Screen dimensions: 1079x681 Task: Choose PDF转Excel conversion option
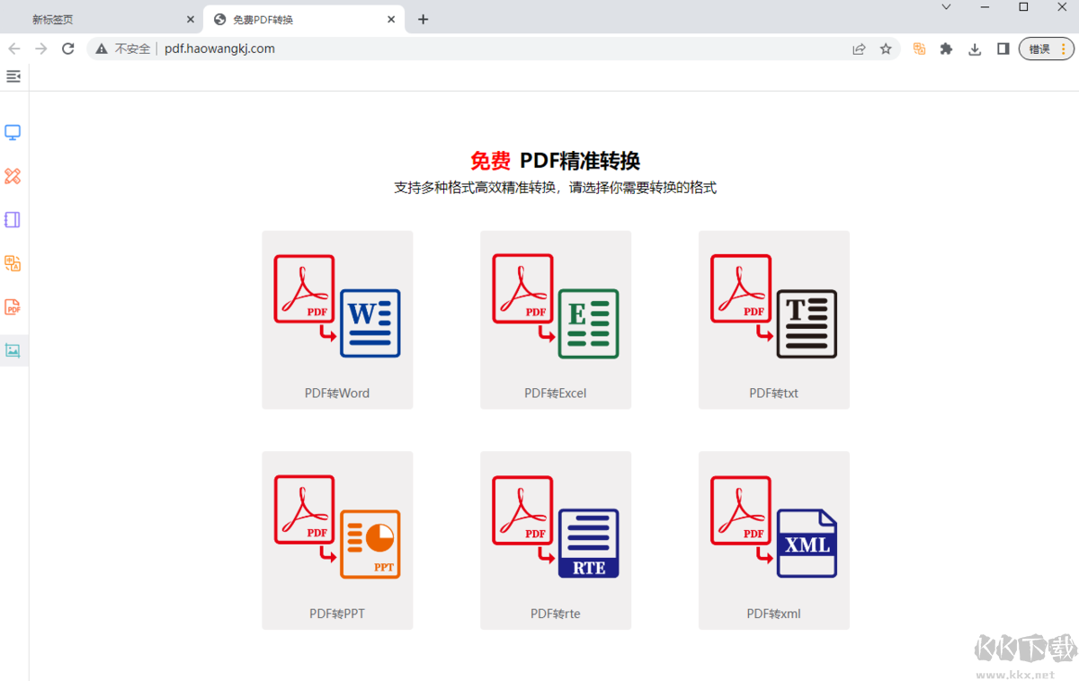(556, 321)
